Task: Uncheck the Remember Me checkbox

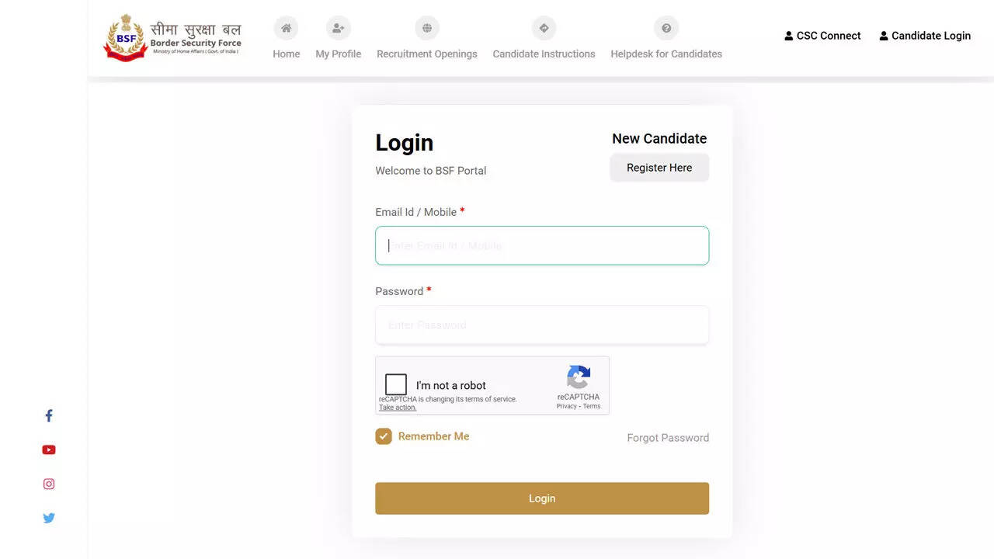Action: tap(384, 436)
